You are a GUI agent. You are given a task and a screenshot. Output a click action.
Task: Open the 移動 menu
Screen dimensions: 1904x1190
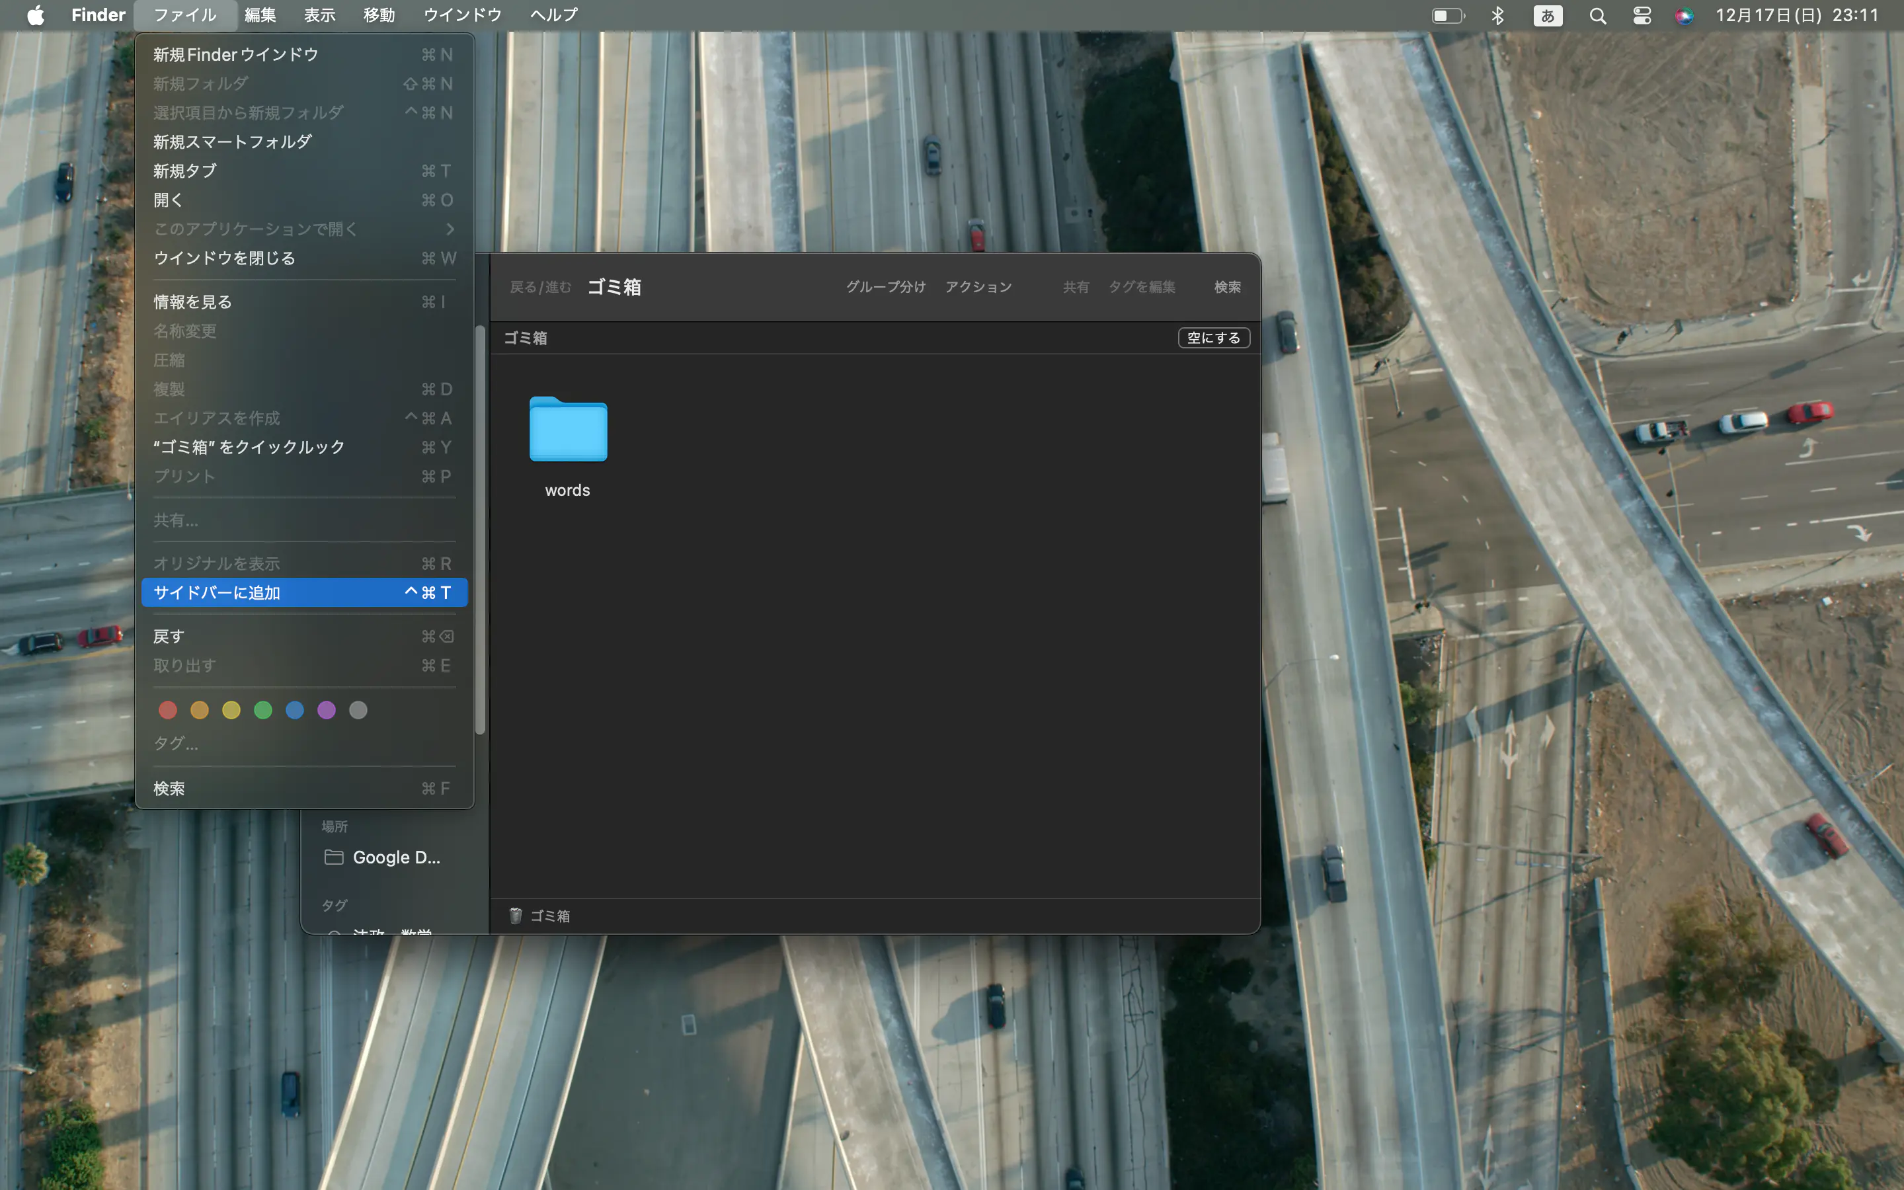click(x=379, y=15)
